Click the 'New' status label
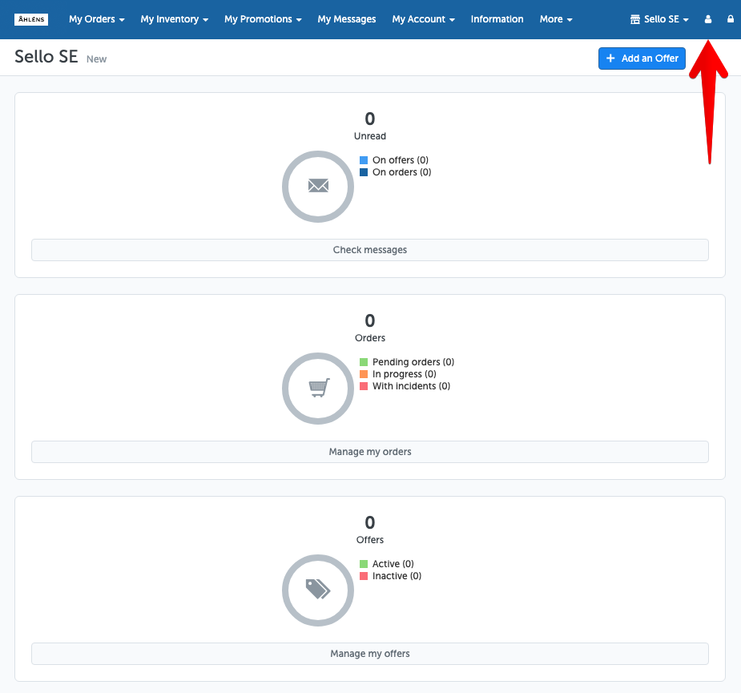741x693 pixels. 96,59
